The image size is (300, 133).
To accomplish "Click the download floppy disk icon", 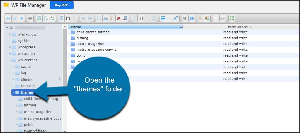I will (x=68, y=18).
